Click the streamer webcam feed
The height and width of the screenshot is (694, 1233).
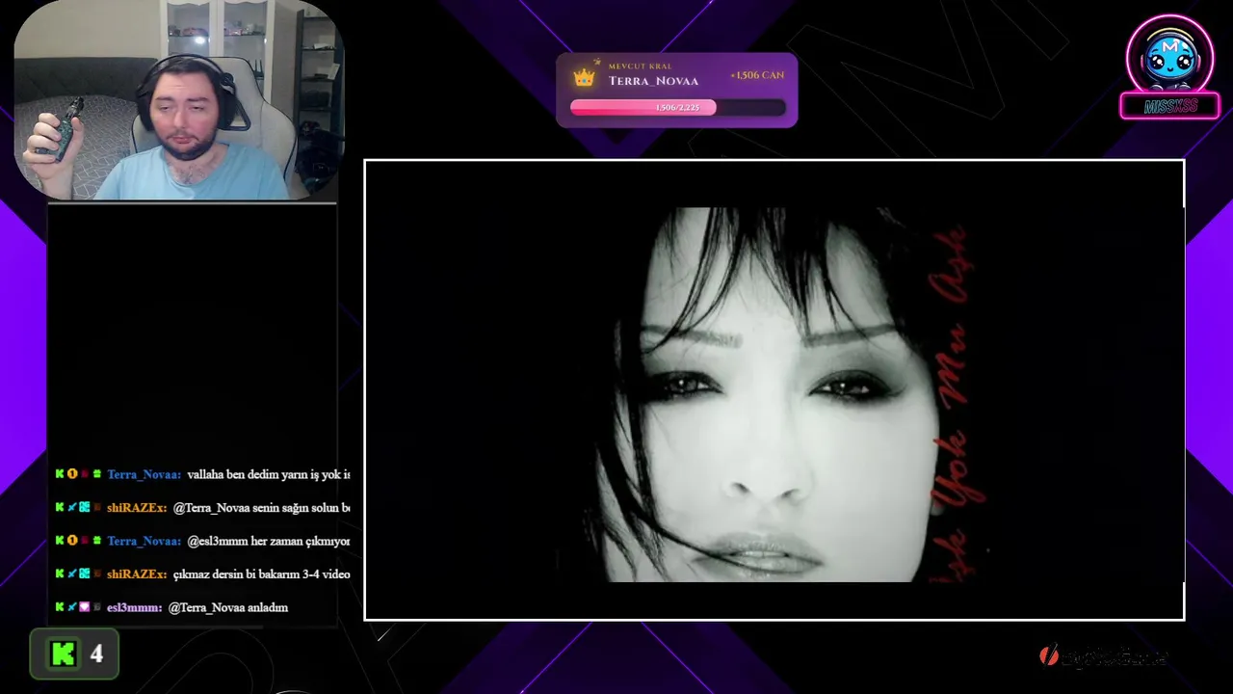177,100
